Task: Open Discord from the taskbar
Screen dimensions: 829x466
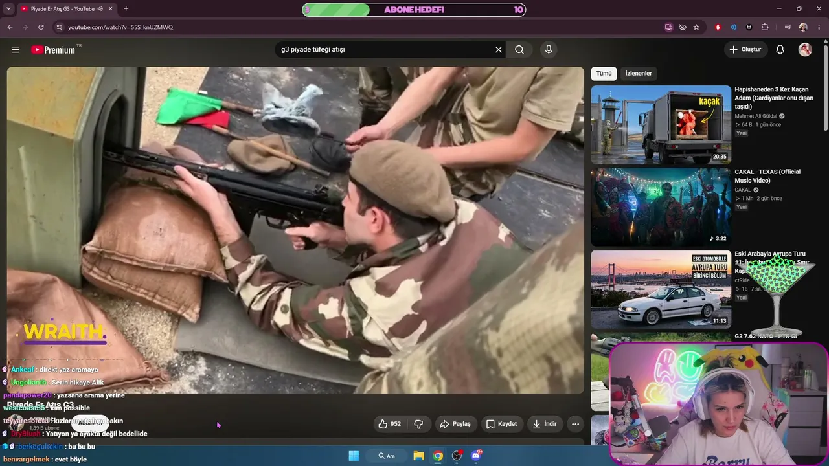Action: (477, 456)
